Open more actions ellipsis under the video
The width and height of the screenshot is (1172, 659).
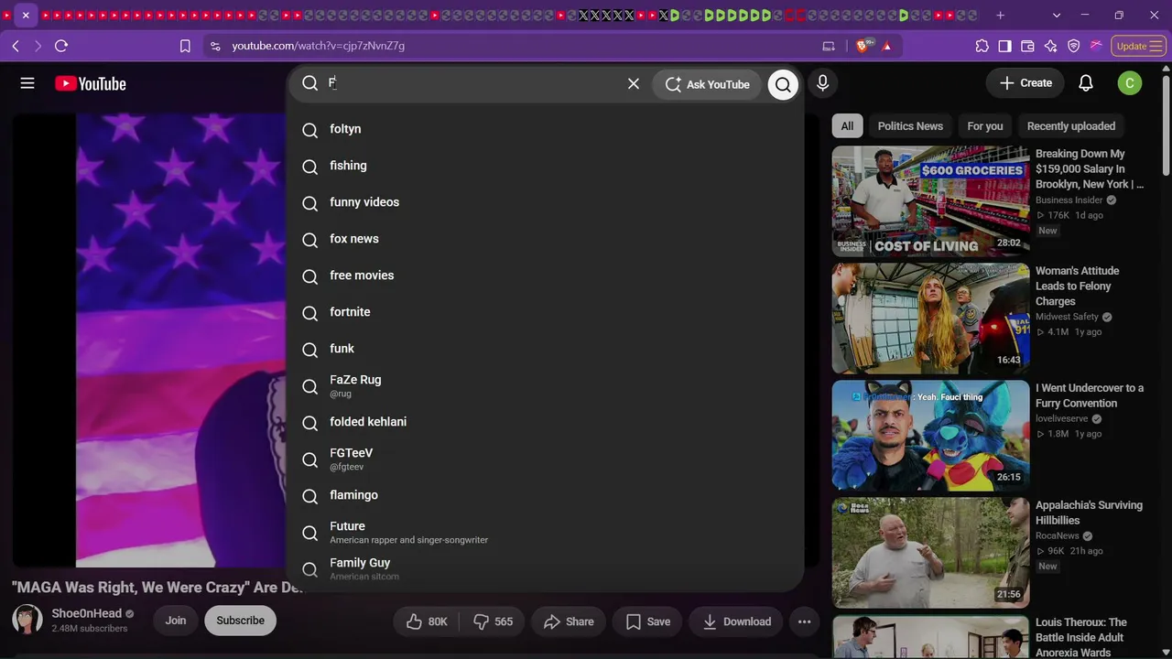[x=804, y=621]
